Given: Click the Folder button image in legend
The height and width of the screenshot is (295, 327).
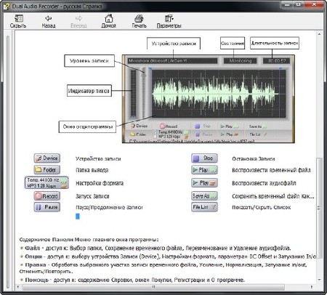Looking at the screenshot, I should (x=47, y=170).
